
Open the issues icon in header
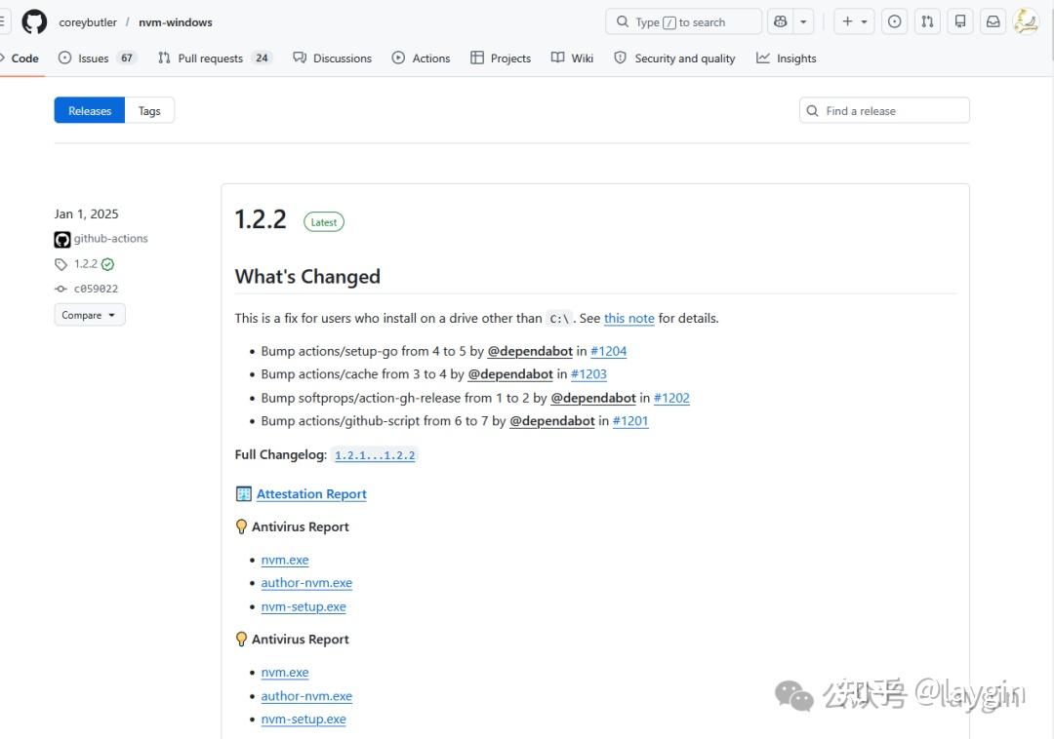894,21
